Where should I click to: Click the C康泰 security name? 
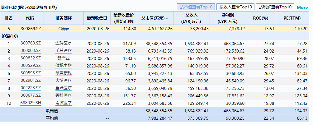pos(64,29)
